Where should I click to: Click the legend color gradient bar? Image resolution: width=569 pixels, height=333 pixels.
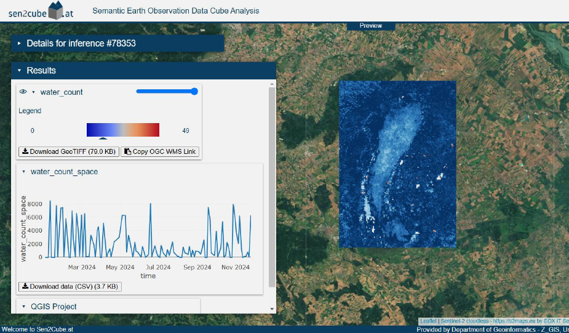(123, 129)
